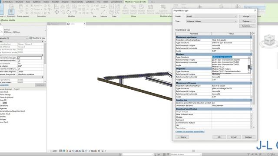The height and width of the screenshot is (156, 278).
Task: Select Plans d'étage in project browser
Action: [5, 94]
